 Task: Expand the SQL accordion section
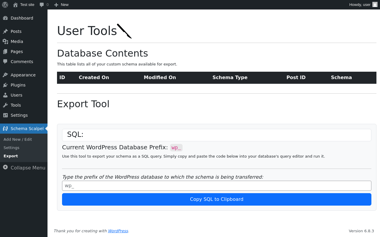(x=216, y=135)
